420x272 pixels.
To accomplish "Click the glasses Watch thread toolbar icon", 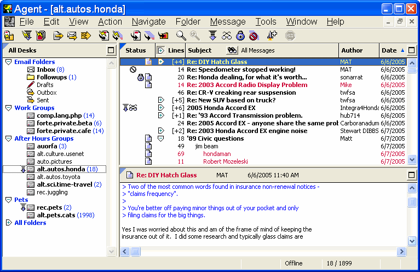I will tap(227, 36).
